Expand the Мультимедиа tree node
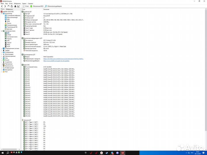Screen dimensions: 207x155 click(x=2, y=54)
